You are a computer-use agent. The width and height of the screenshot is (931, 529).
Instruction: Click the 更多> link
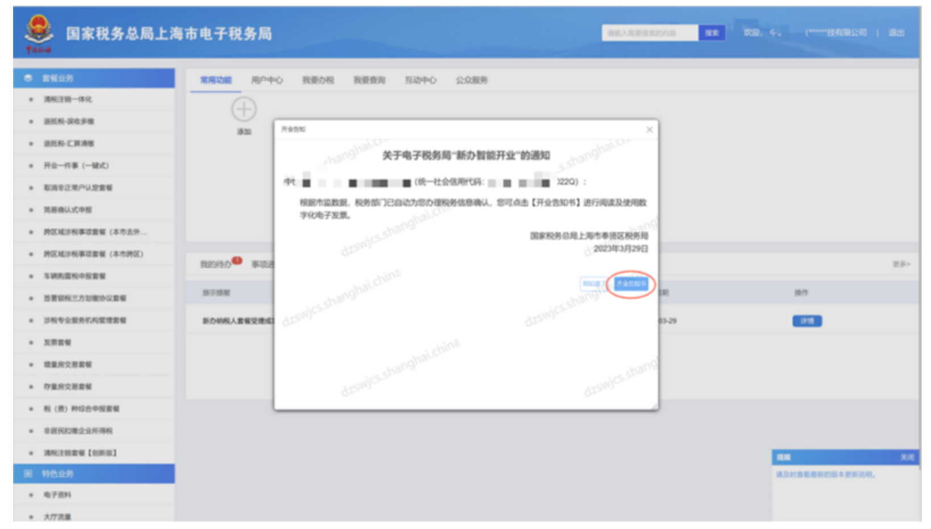click(x=901, y=264)
